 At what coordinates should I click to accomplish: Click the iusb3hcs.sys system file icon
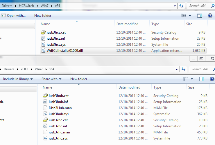43,45
